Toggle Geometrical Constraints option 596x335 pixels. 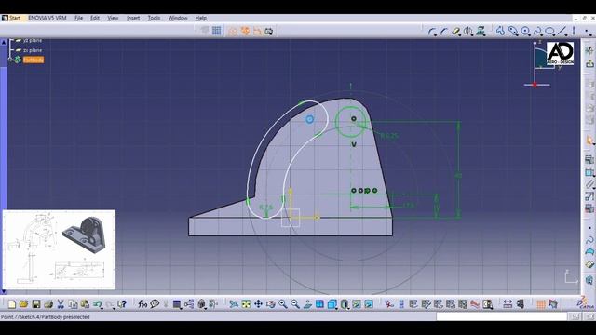[x=246, y=31]
